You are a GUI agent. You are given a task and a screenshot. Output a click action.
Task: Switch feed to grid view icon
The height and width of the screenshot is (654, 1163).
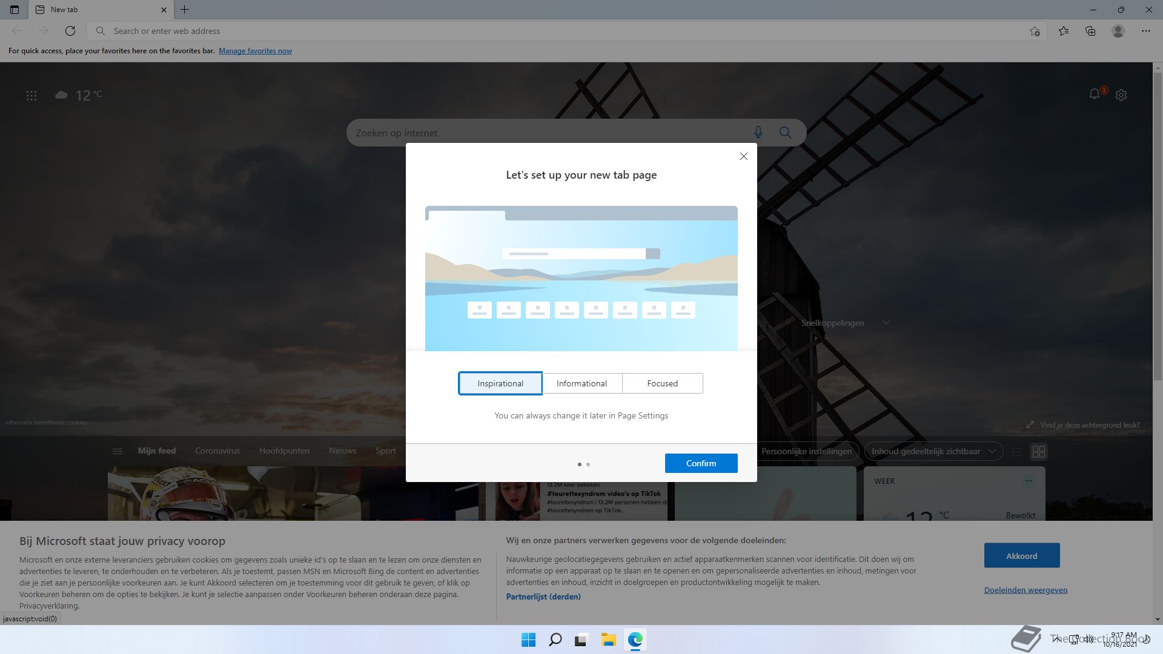(x=1039, y=452)
